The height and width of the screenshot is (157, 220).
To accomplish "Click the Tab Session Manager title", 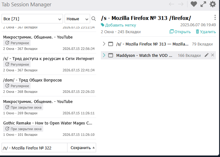I will 26,4.
